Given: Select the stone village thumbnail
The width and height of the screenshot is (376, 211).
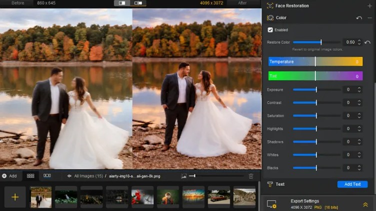Looking at the screenshot, I should click(x=244, y=197).
